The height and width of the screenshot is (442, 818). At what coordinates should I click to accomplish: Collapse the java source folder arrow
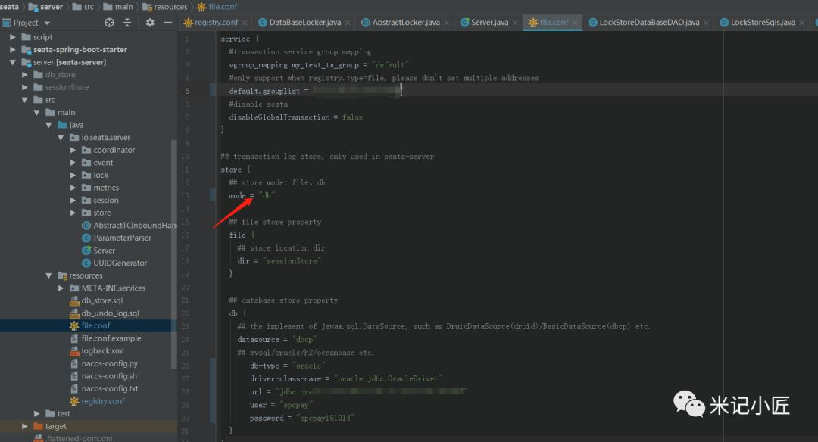click(48, 125)
